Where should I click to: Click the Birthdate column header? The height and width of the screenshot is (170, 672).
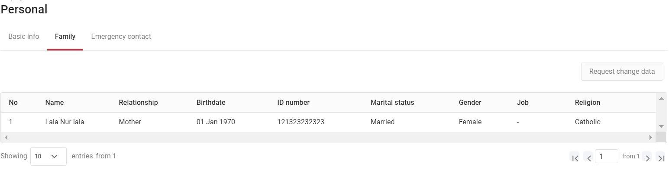coord(211,103)
